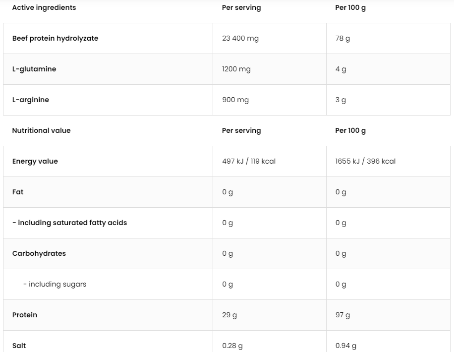Click the Beef protein hydrolyzate row label
Image resolution: width=454 pixels, height=352 pixels.
tap(55, 38)
